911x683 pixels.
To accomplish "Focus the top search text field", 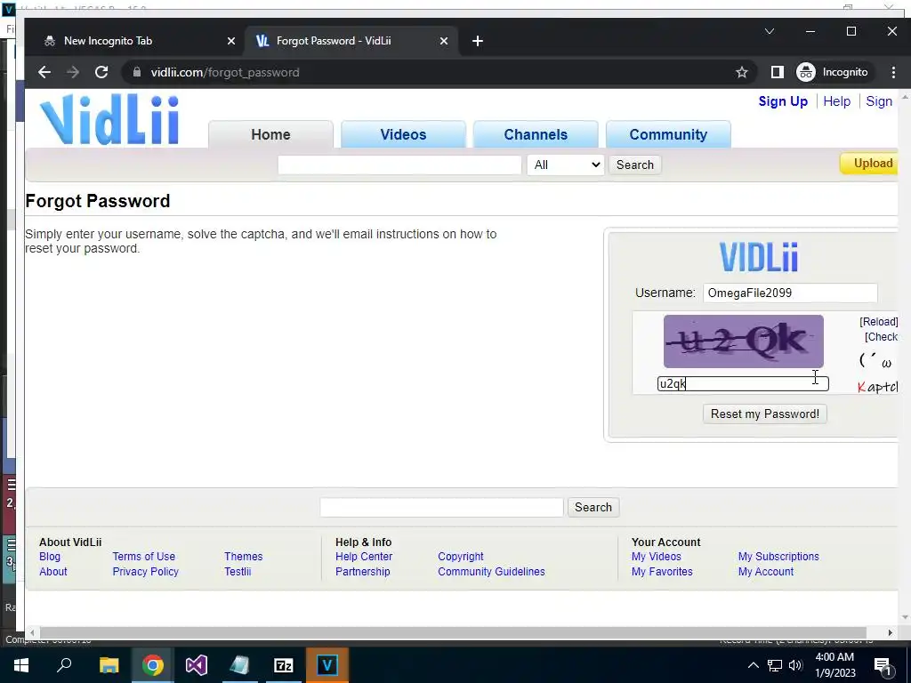I will point(399,165).
